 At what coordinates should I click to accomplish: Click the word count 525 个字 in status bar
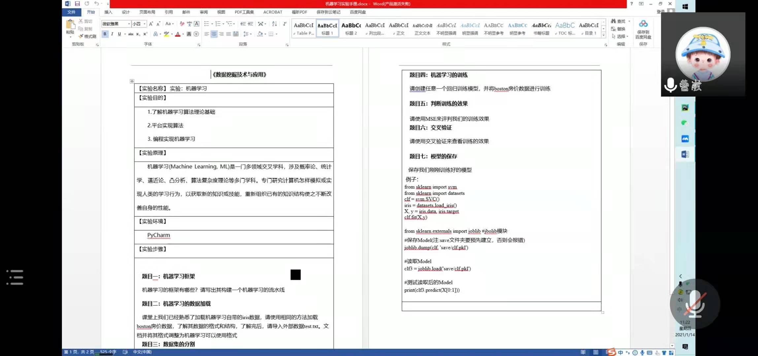pos(108,352)
